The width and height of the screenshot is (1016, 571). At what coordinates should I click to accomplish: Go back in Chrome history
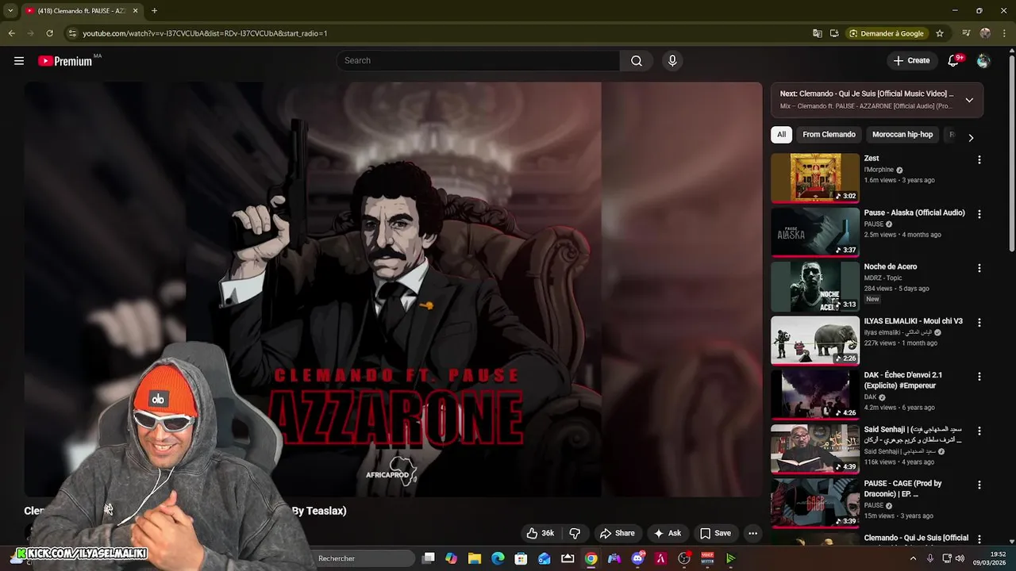[x=11, y=33]
